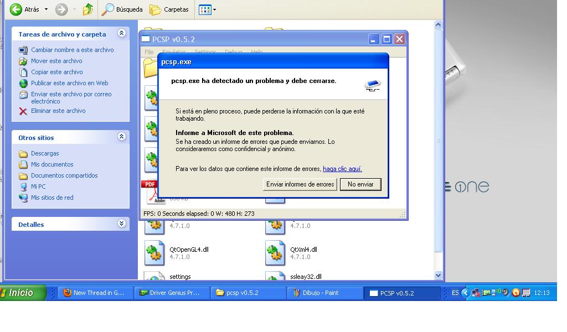567x332 pixels.
Task: Minimize the PCSP v0.5.2 window
Action: 374,39
